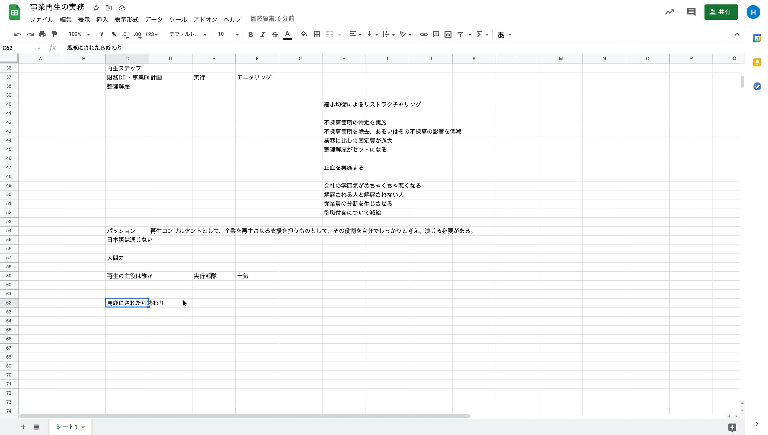Open the 表示形式 menu
This screenshot has height=435, width=768.
(126, 19)
